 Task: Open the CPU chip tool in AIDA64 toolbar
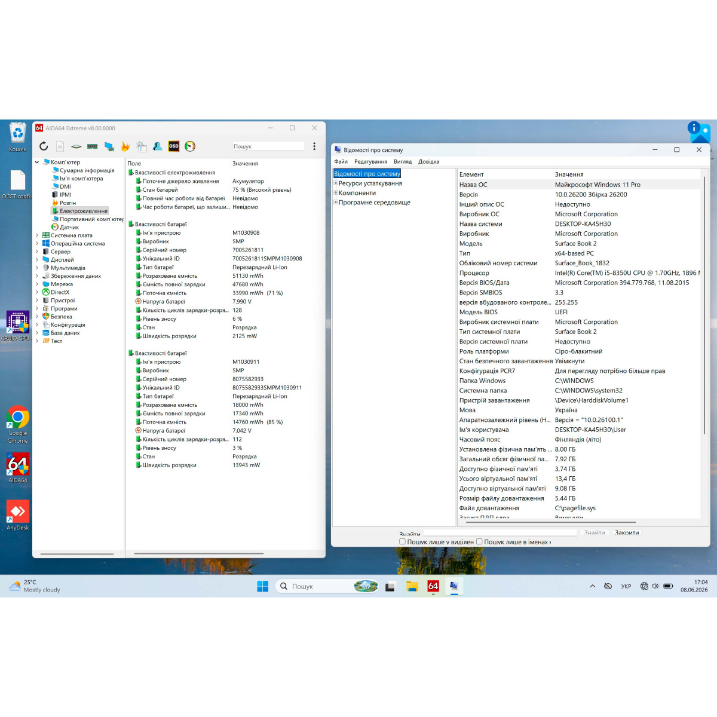pos(76,146)
